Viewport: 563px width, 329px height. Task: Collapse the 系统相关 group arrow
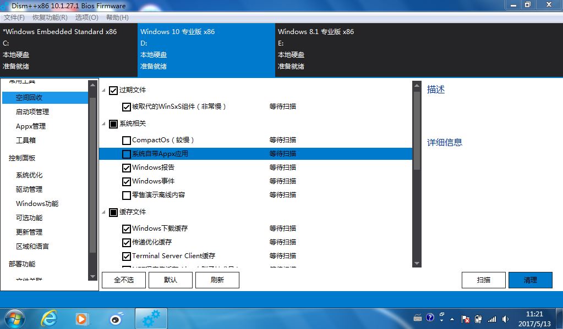click(103, 124)
